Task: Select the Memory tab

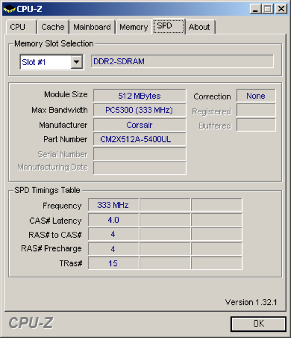Action: point(134,27)
